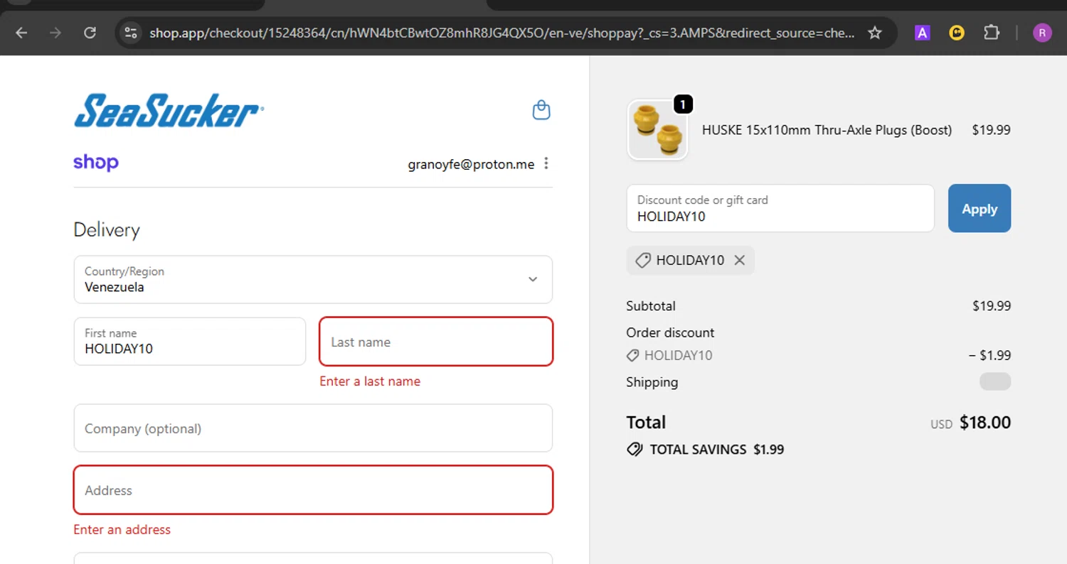Open the purple A extension

tap(923, 33)
